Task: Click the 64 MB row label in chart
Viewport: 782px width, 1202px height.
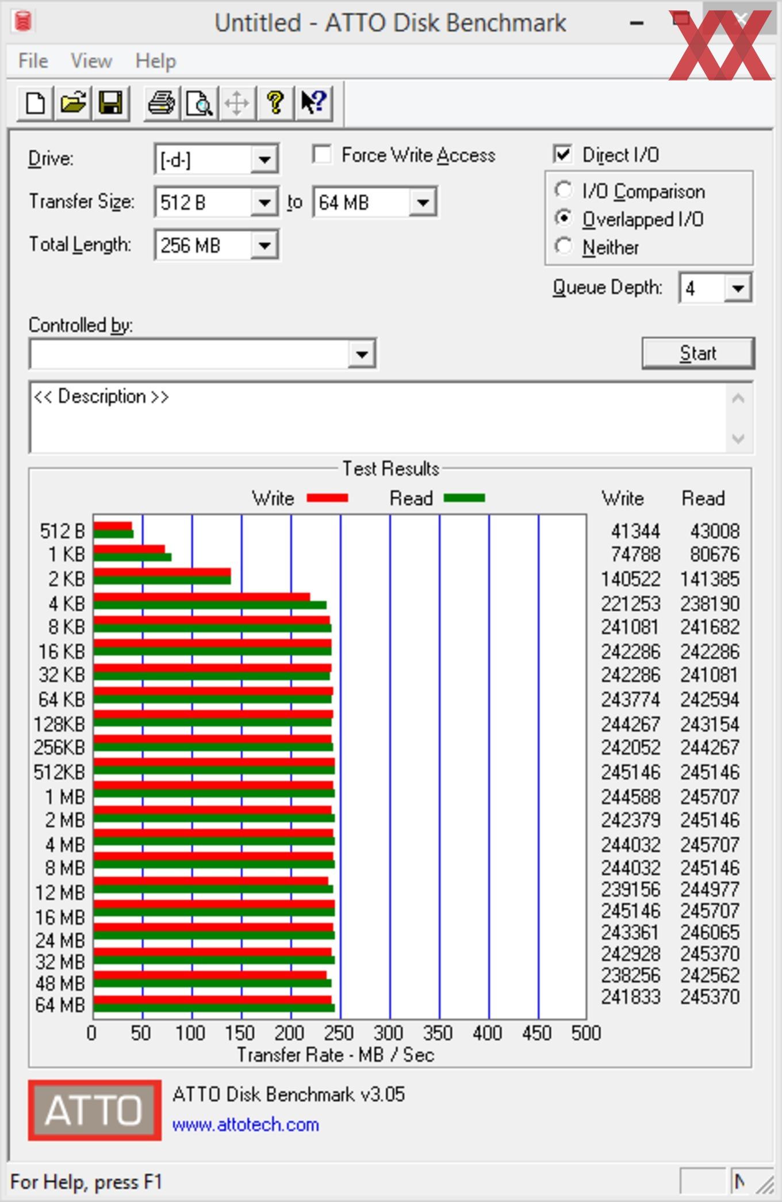Action: coord(60,1005)
